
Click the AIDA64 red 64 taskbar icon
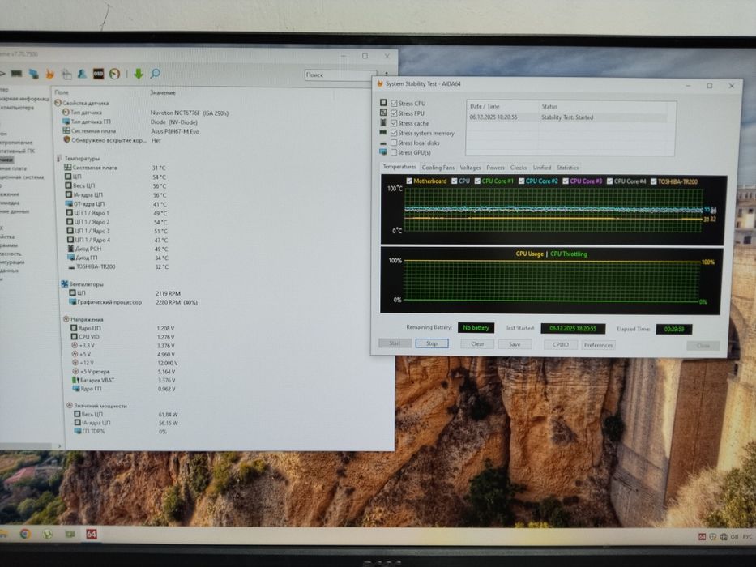(x=91, y=534)
